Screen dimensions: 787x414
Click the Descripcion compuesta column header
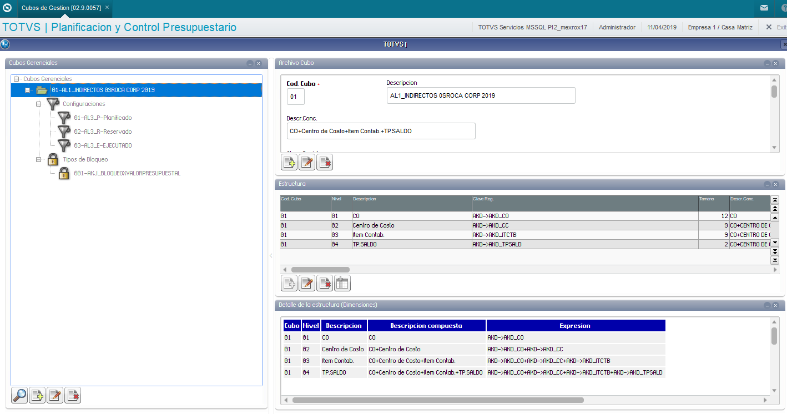tap(426, 326)
